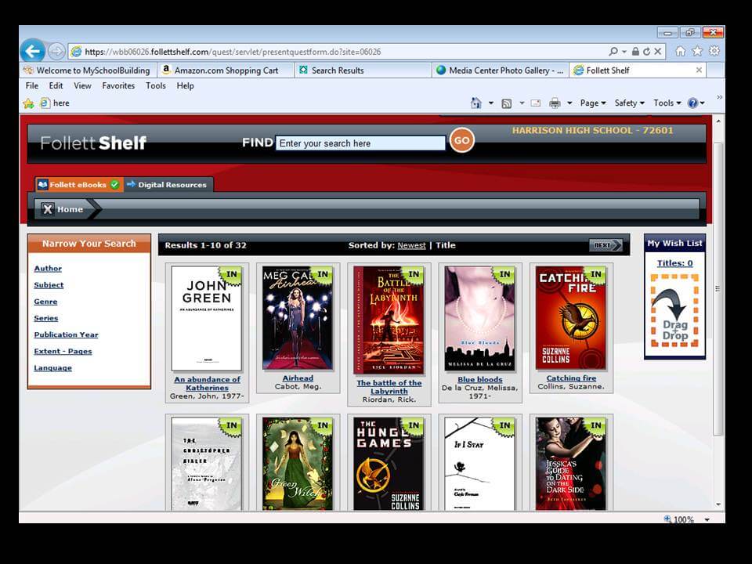Viewport: 752px width, 564px height.
Task: Click the orange GO search button
Action: click(x=462, y=140)
